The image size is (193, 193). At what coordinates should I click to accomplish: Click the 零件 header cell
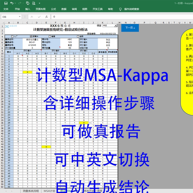pyautogui.click(x=9, y=52)
